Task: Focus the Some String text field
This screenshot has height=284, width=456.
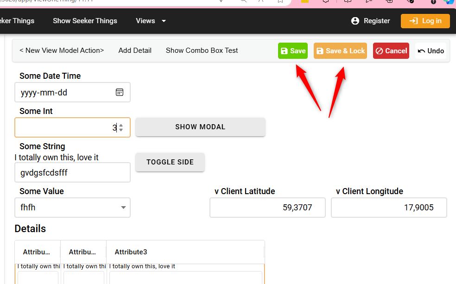Action: [x=72, y=173]
